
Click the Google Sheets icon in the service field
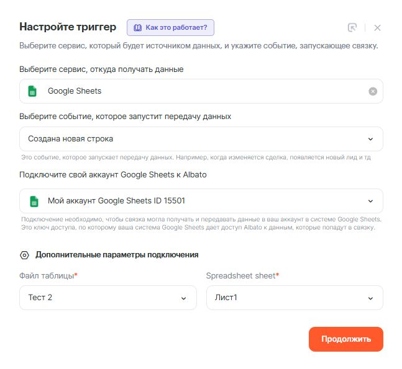point(32,91)
